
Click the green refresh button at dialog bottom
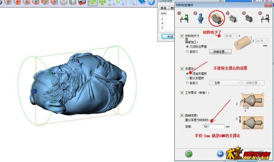pos(189,154)
